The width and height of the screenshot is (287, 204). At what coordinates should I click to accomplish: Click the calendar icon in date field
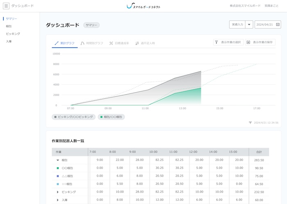click(278, 25)
